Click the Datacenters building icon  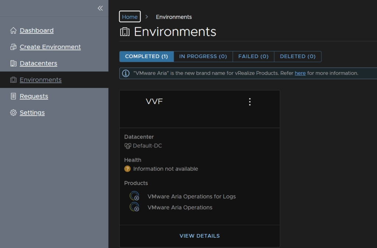tap(14, 63)
